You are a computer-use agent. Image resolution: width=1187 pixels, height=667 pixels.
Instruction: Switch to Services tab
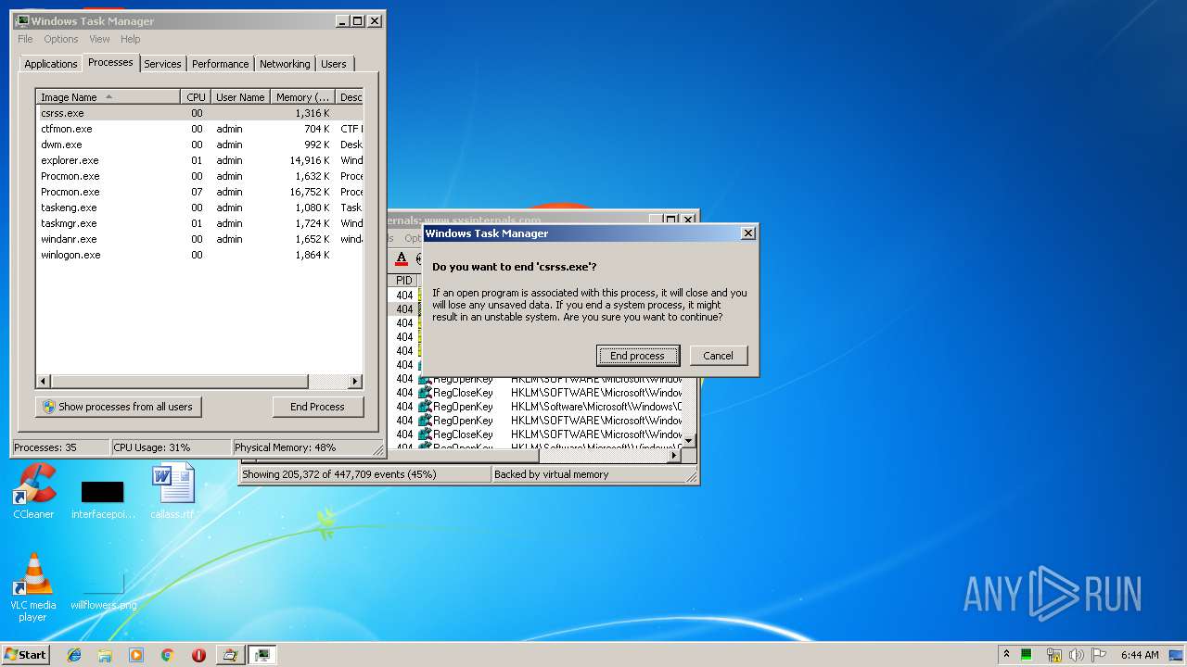point(162,64)
